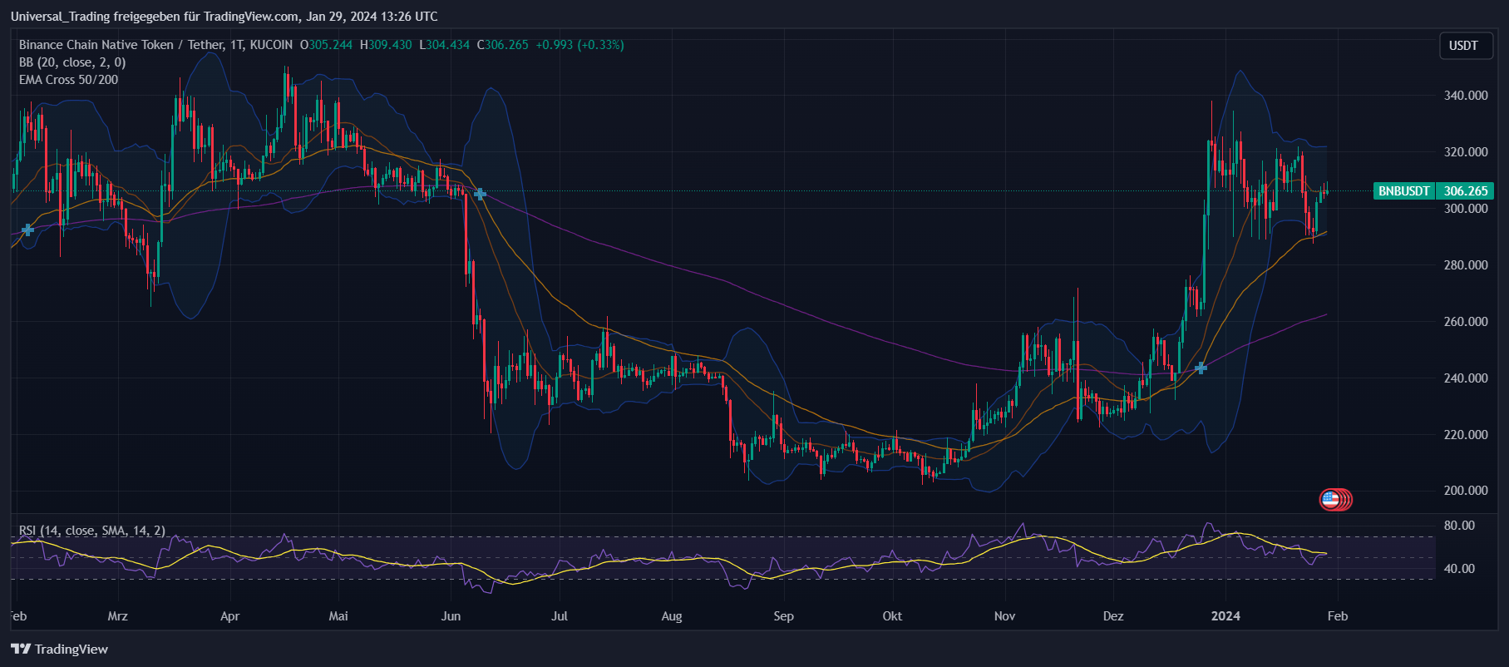Click the 80.00 RSI axis label
This screenshot has height=667, width=1509.
coord(1459,526)
